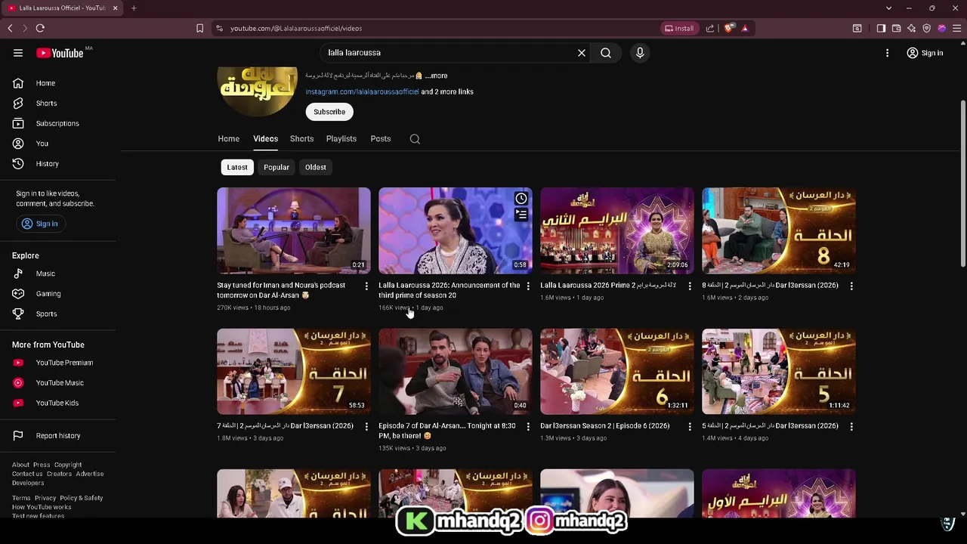Open the instagram.com/lalalaaroussaofficiel link
The width and height of the screenshot is (967, 544).
pyautogui.click(x=362, y=91)
